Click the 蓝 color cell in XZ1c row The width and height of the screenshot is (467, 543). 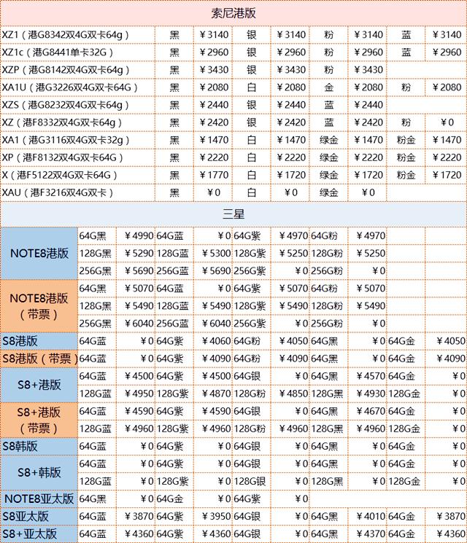pos(406,52)
